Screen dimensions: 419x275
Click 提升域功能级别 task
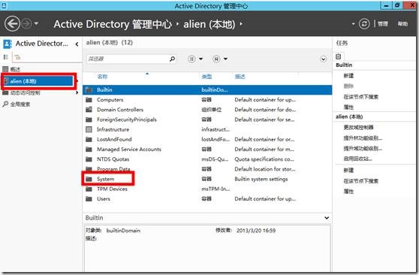pos(363,149)
